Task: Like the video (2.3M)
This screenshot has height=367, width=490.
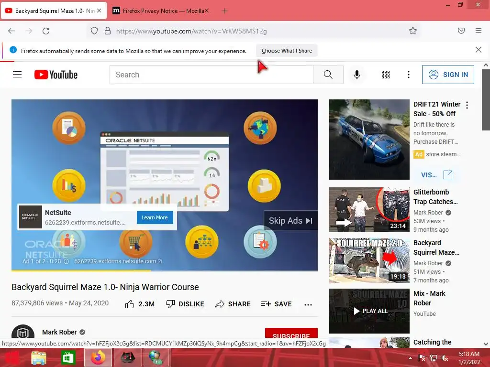Action: (140, 304)
